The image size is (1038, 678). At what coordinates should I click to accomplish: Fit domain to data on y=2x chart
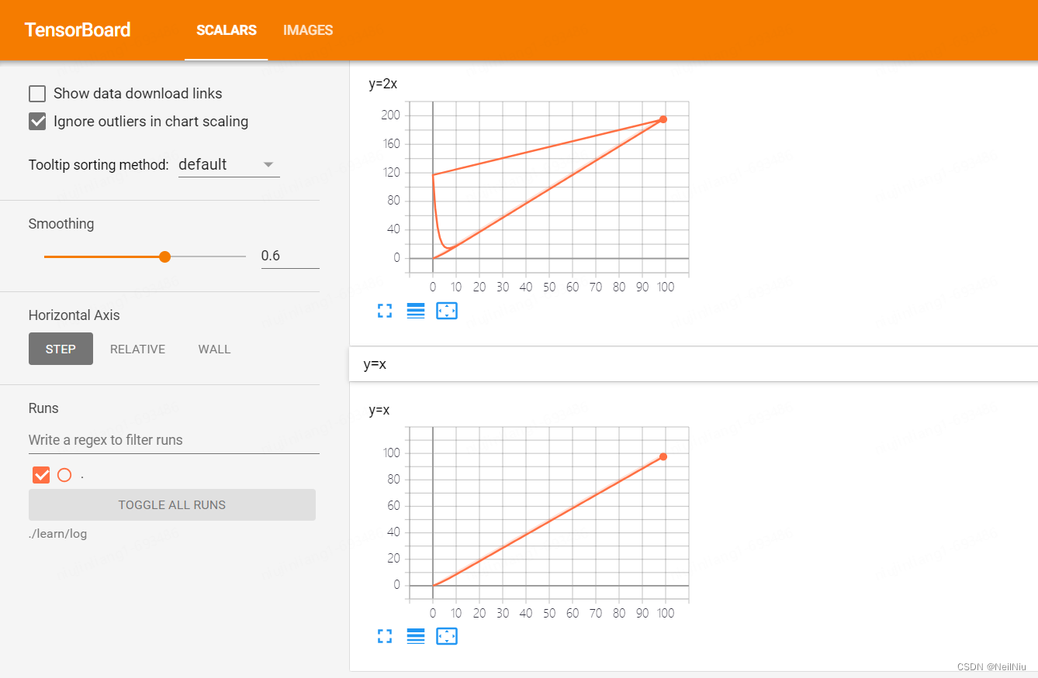[x=447, y=311]
